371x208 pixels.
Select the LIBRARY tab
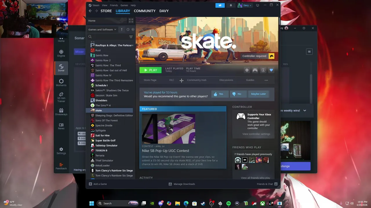pos(123,11)
